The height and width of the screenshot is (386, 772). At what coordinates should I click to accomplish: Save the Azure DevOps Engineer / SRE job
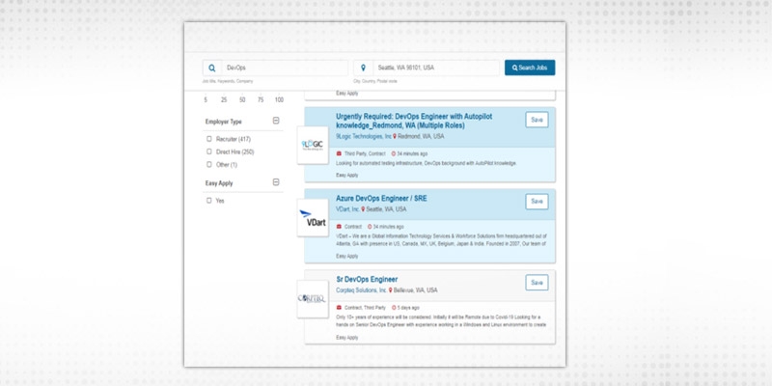536,201
